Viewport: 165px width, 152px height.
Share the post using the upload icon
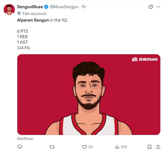[x=158, y=147]
